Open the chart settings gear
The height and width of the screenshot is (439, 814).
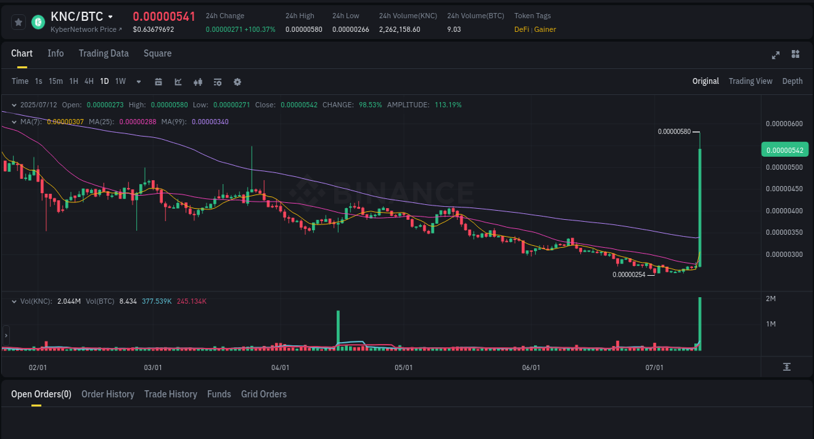point(237,81)
